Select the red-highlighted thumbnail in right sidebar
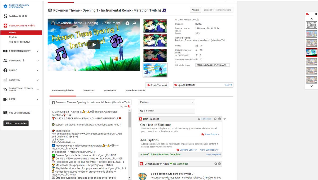Image resolution: width=318 pixels, height=180 pixels. (312, 52)
